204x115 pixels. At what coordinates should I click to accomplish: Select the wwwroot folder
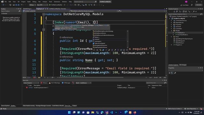click(178, 27)
